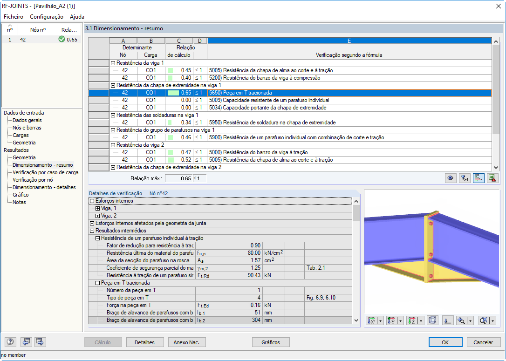506x361 pixels.
Task: Open Ficheiro menu
Action: click(14, 16)
